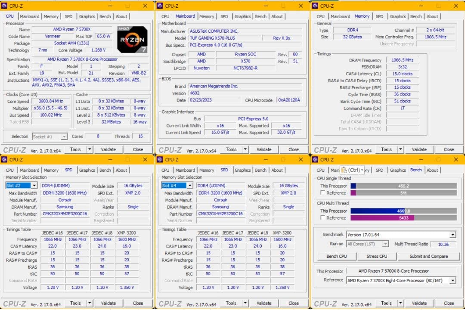Click the Bench CPU button

click(336, 256)
